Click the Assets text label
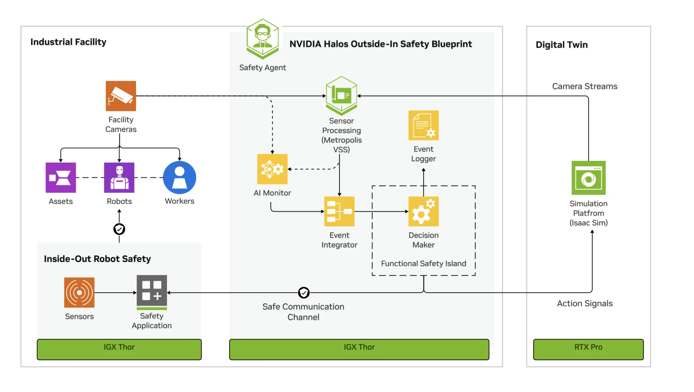 [61, 201]
